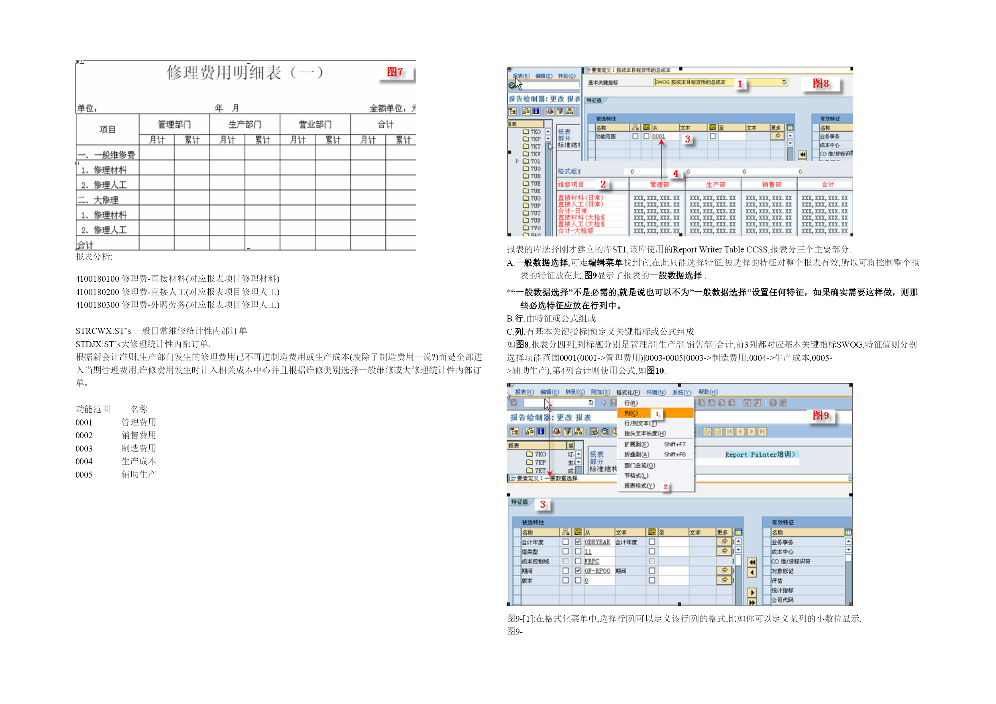Click the 至 input field for 会计年度 row

click(673, 542)
